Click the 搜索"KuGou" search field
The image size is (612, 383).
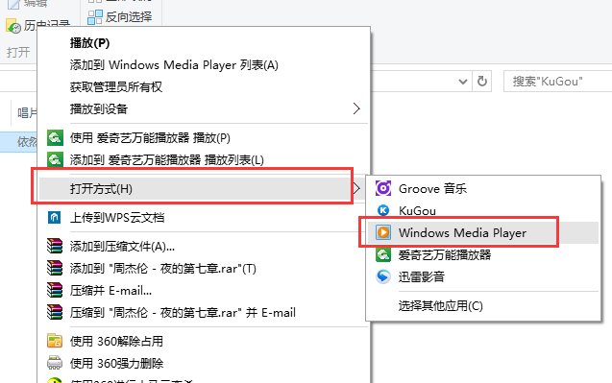pos(558,82)
